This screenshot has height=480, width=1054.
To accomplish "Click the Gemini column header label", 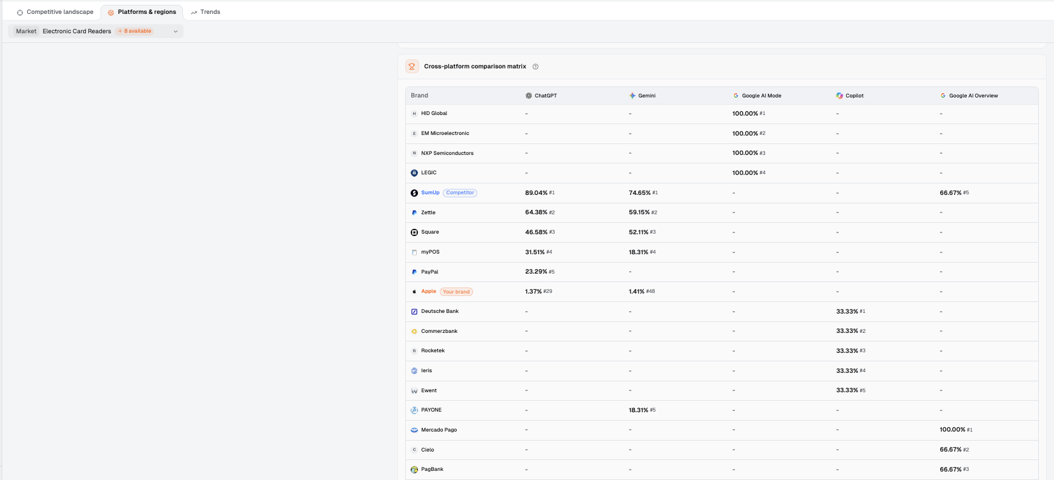I will 647,96.
